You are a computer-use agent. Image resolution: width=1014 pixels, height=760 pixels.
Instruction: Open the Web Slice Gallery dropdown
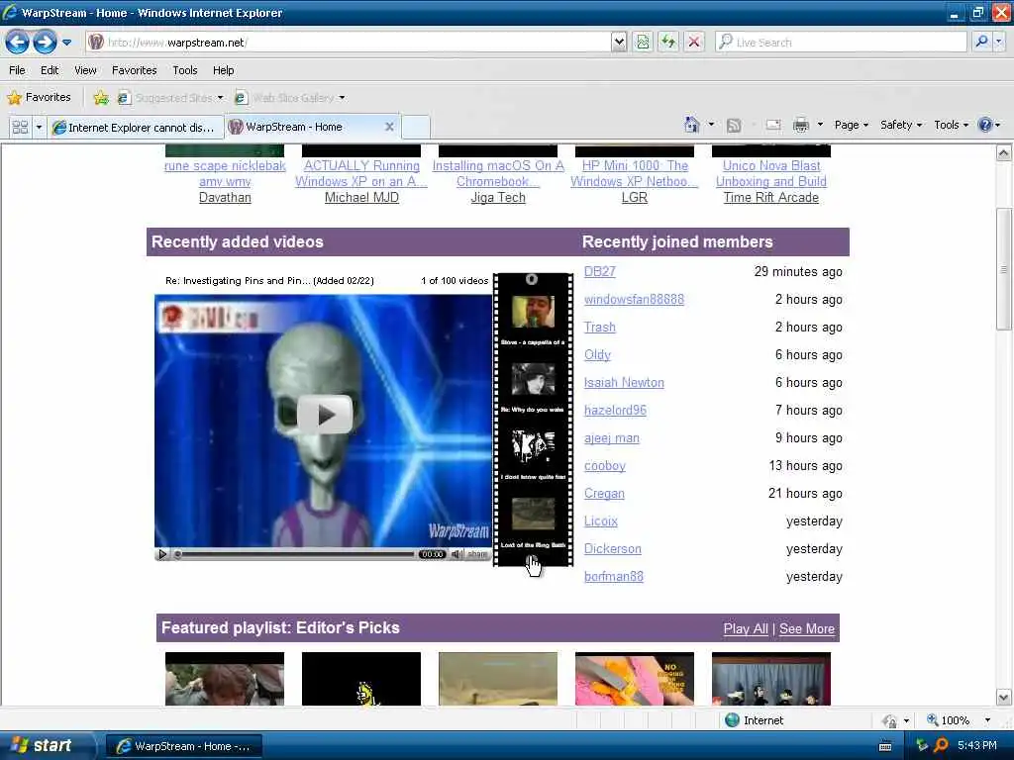click(290, 98)
